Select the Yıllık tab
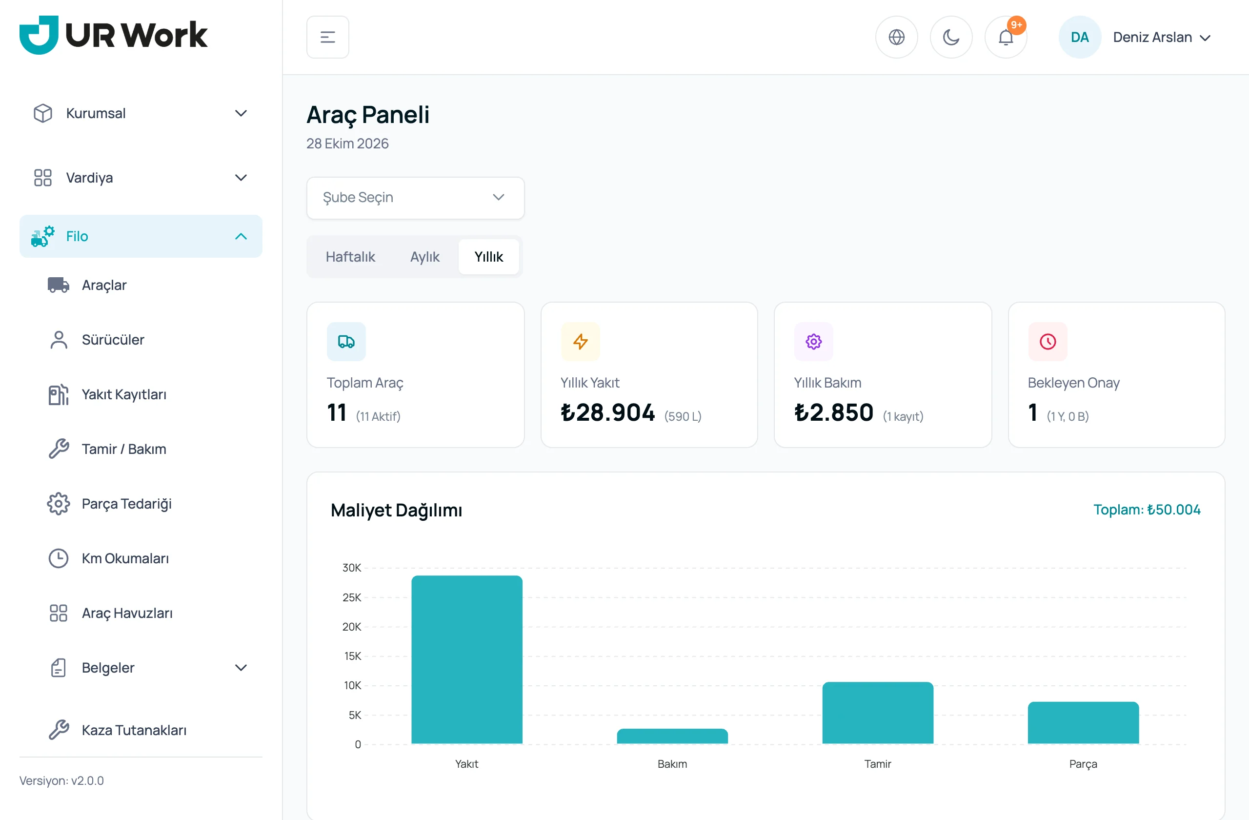 click(x=488, y=257)
